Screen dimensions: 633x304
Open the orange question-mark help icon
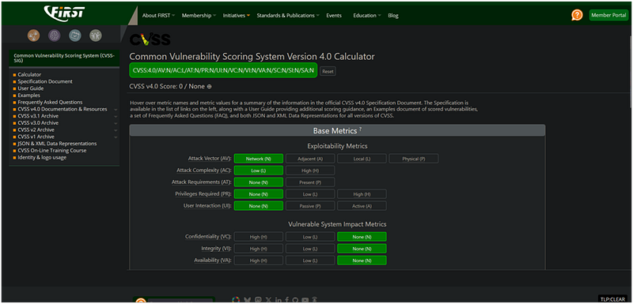577,15
